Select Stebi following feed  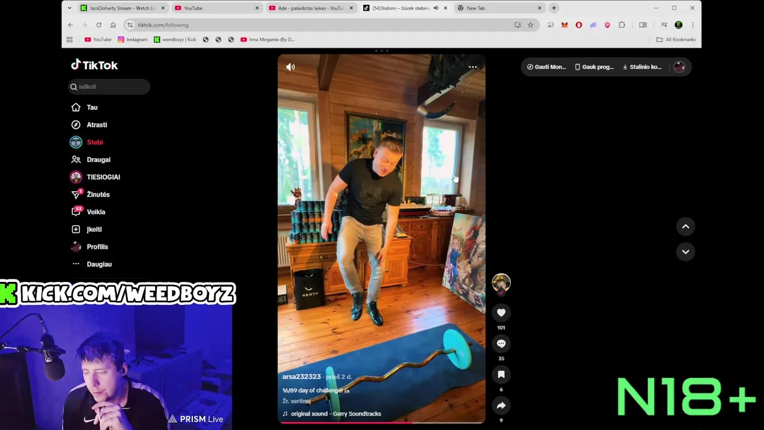pos(95,142)
